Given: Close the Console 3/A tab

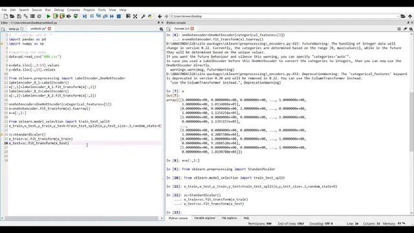Looking at the screenshot, I should (x=192, y=28).
